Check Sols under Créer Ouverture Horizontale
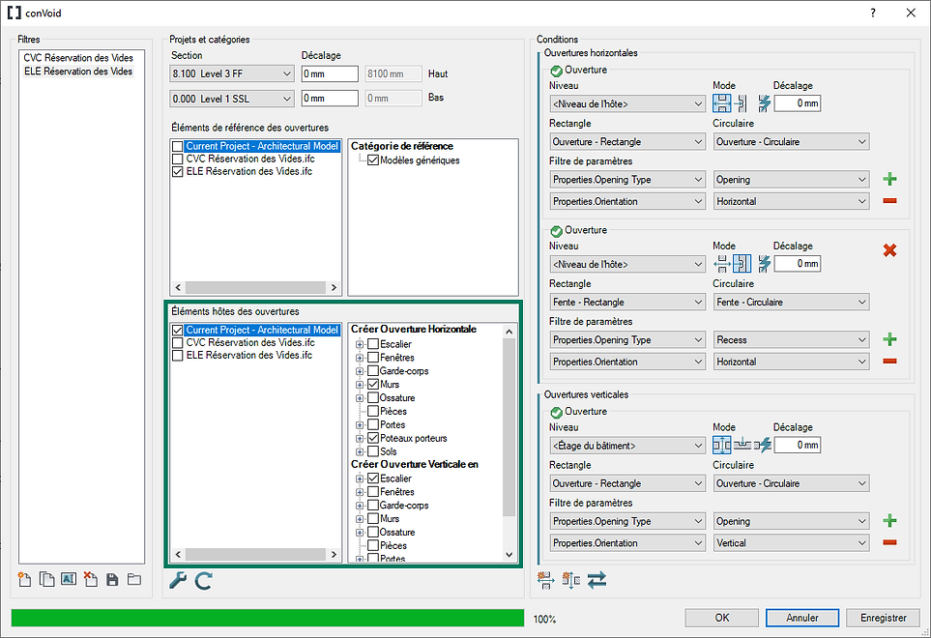The height and width of the screenshot is (638, 931). pos(373,451)
